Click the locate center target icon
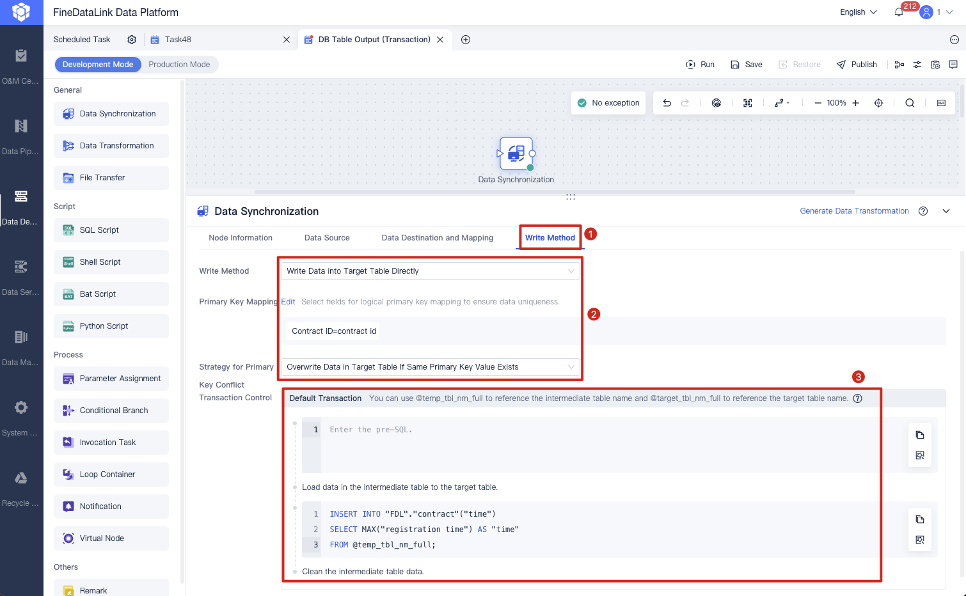The width and height of the screenshot is (966, 596). (x=878, y=103)
